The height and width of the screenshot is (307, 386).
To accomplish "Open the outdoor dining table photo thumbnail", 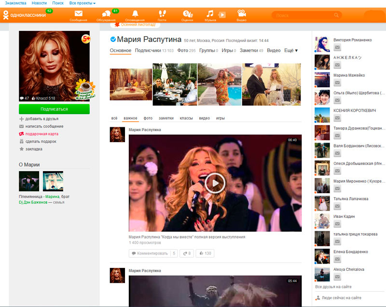I will coord(175,84).
